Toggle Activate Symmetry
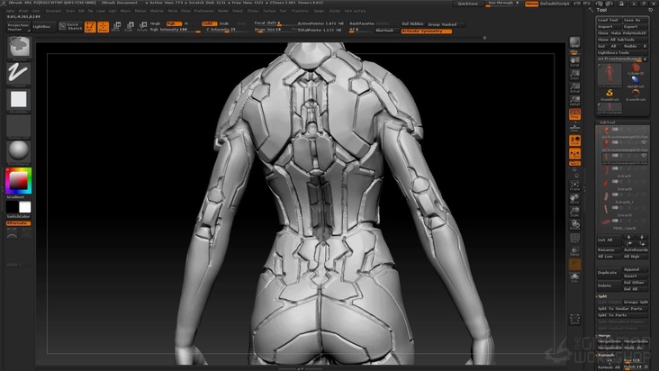This screenshot has height=371, width=659. 426,32
